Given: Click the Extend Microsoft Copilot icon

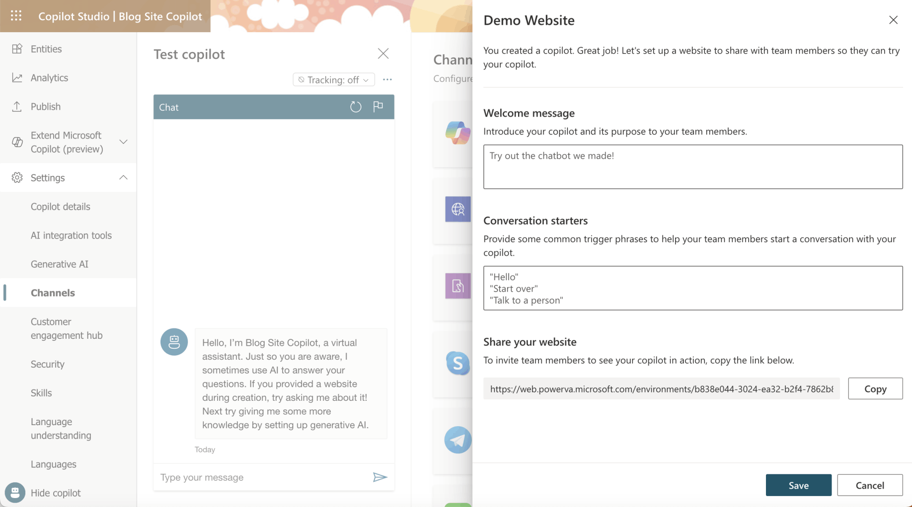Looking at the screenshot, I should 17,142.
